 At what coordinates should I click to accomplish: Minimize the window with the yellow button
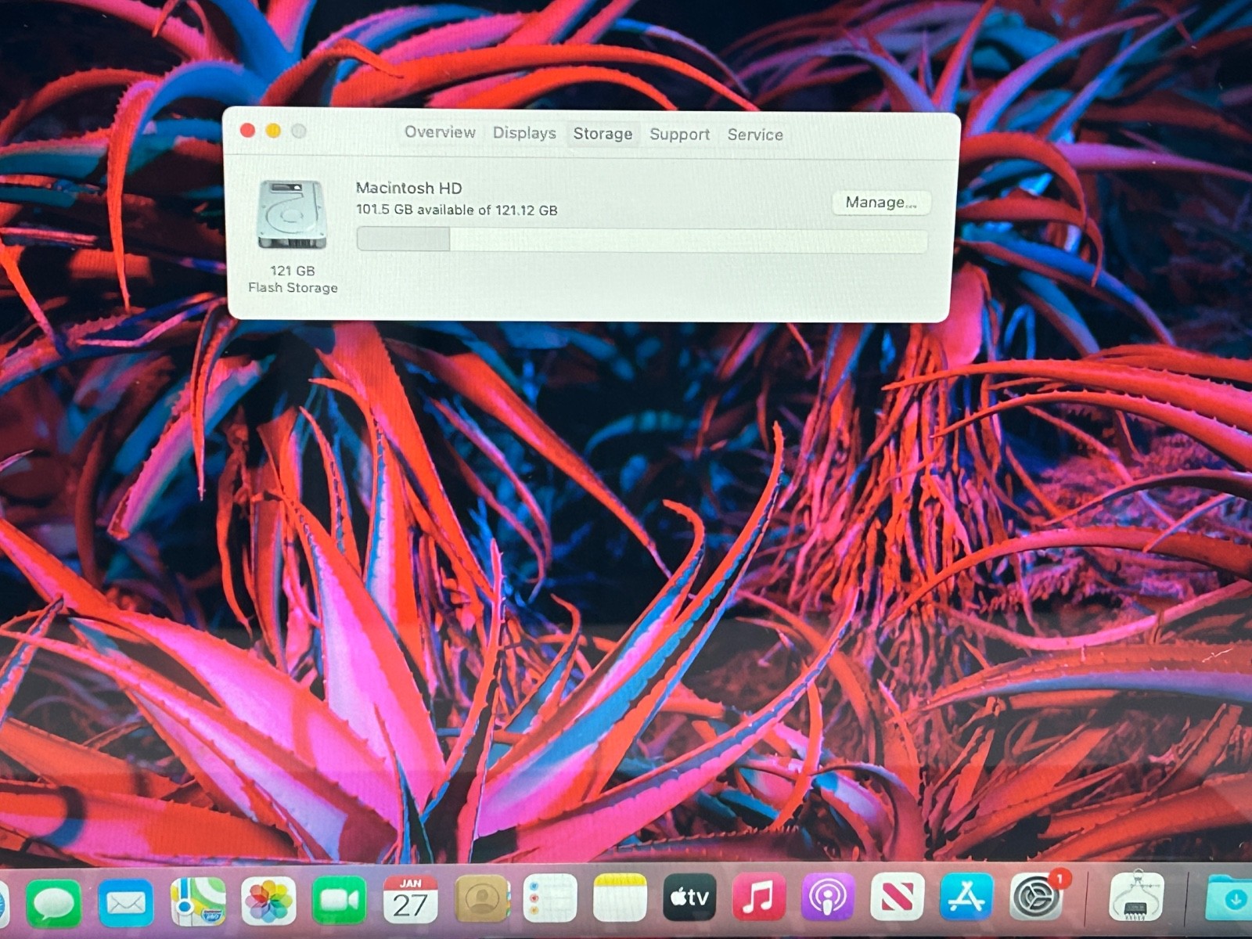pyautogui.click(x=273, y=131)
